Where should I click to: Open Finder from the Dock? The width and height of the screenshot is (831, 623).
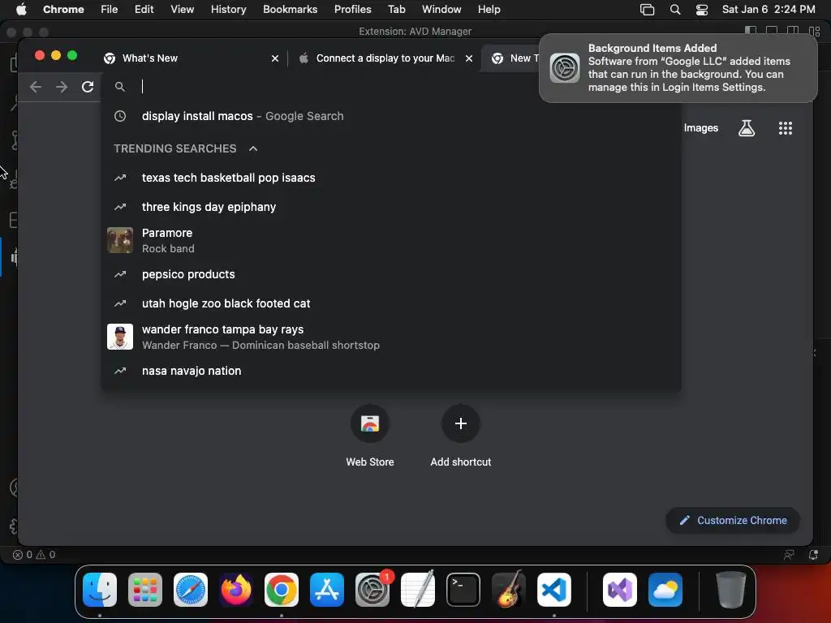100,590
